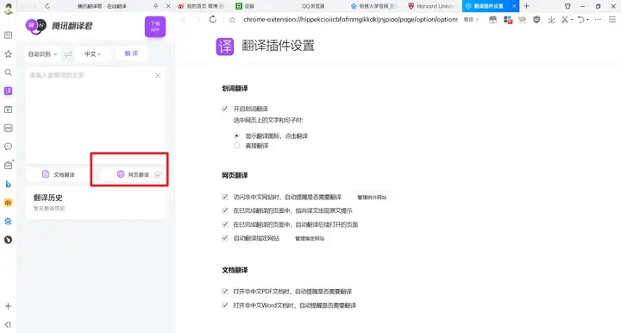Open the 中文 target language dropdown
621x333 pixels.
[92, 54]
